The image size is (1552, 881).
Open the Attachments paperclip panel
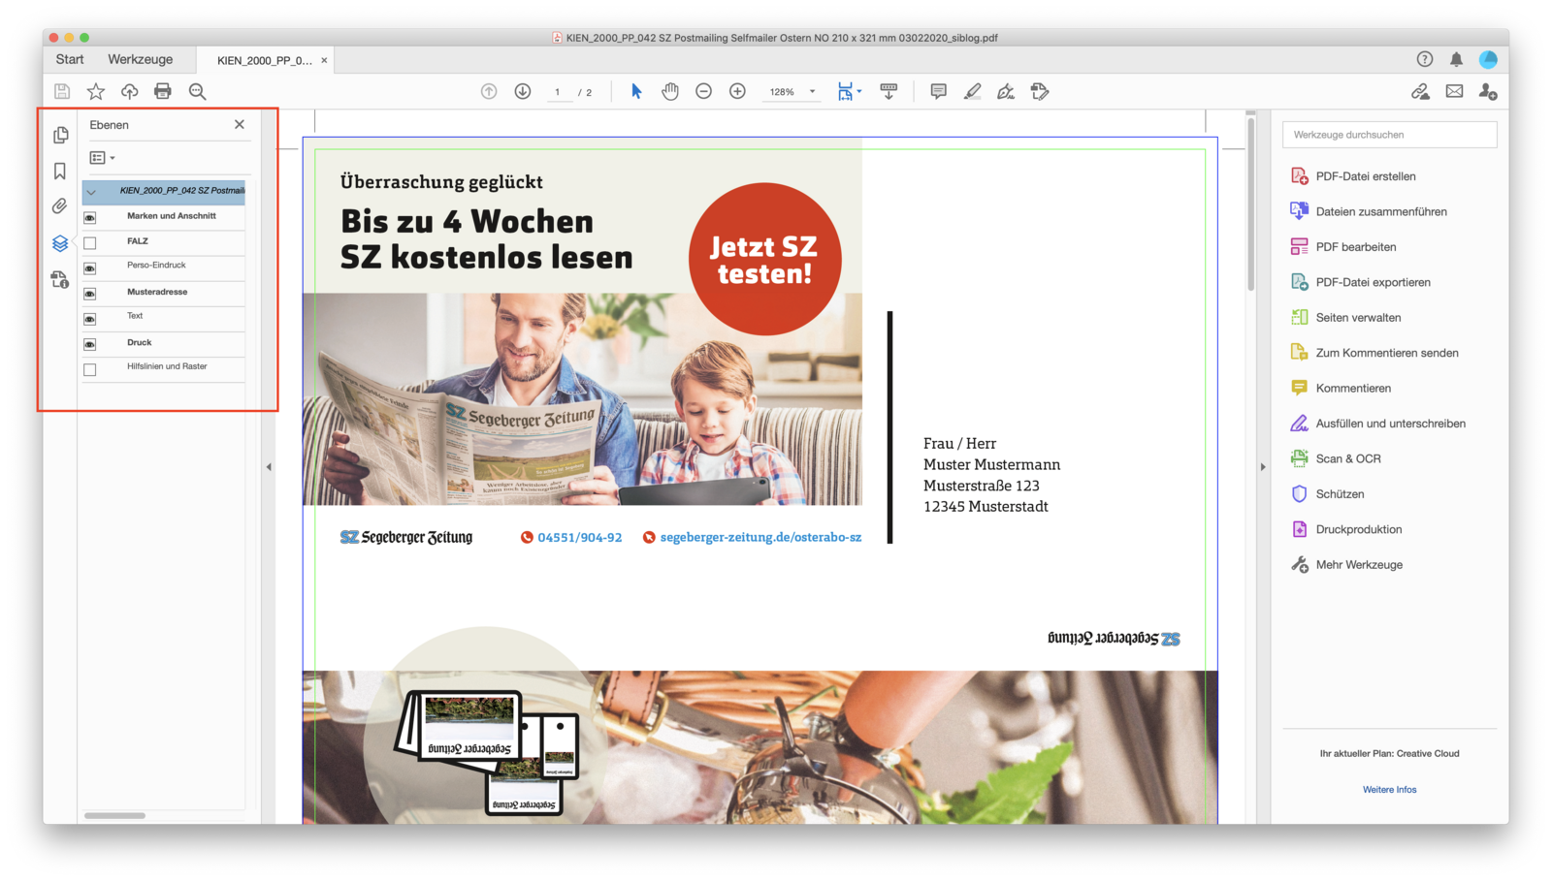(x=60, y=206)
